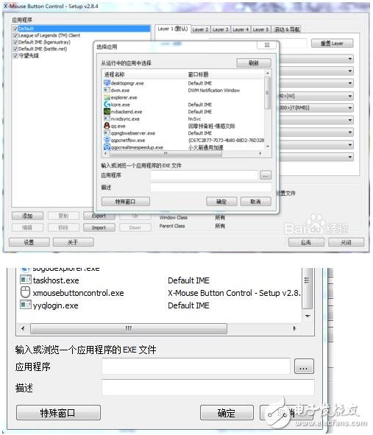Select the desktopmgr.exe process icon

[107, 82]
